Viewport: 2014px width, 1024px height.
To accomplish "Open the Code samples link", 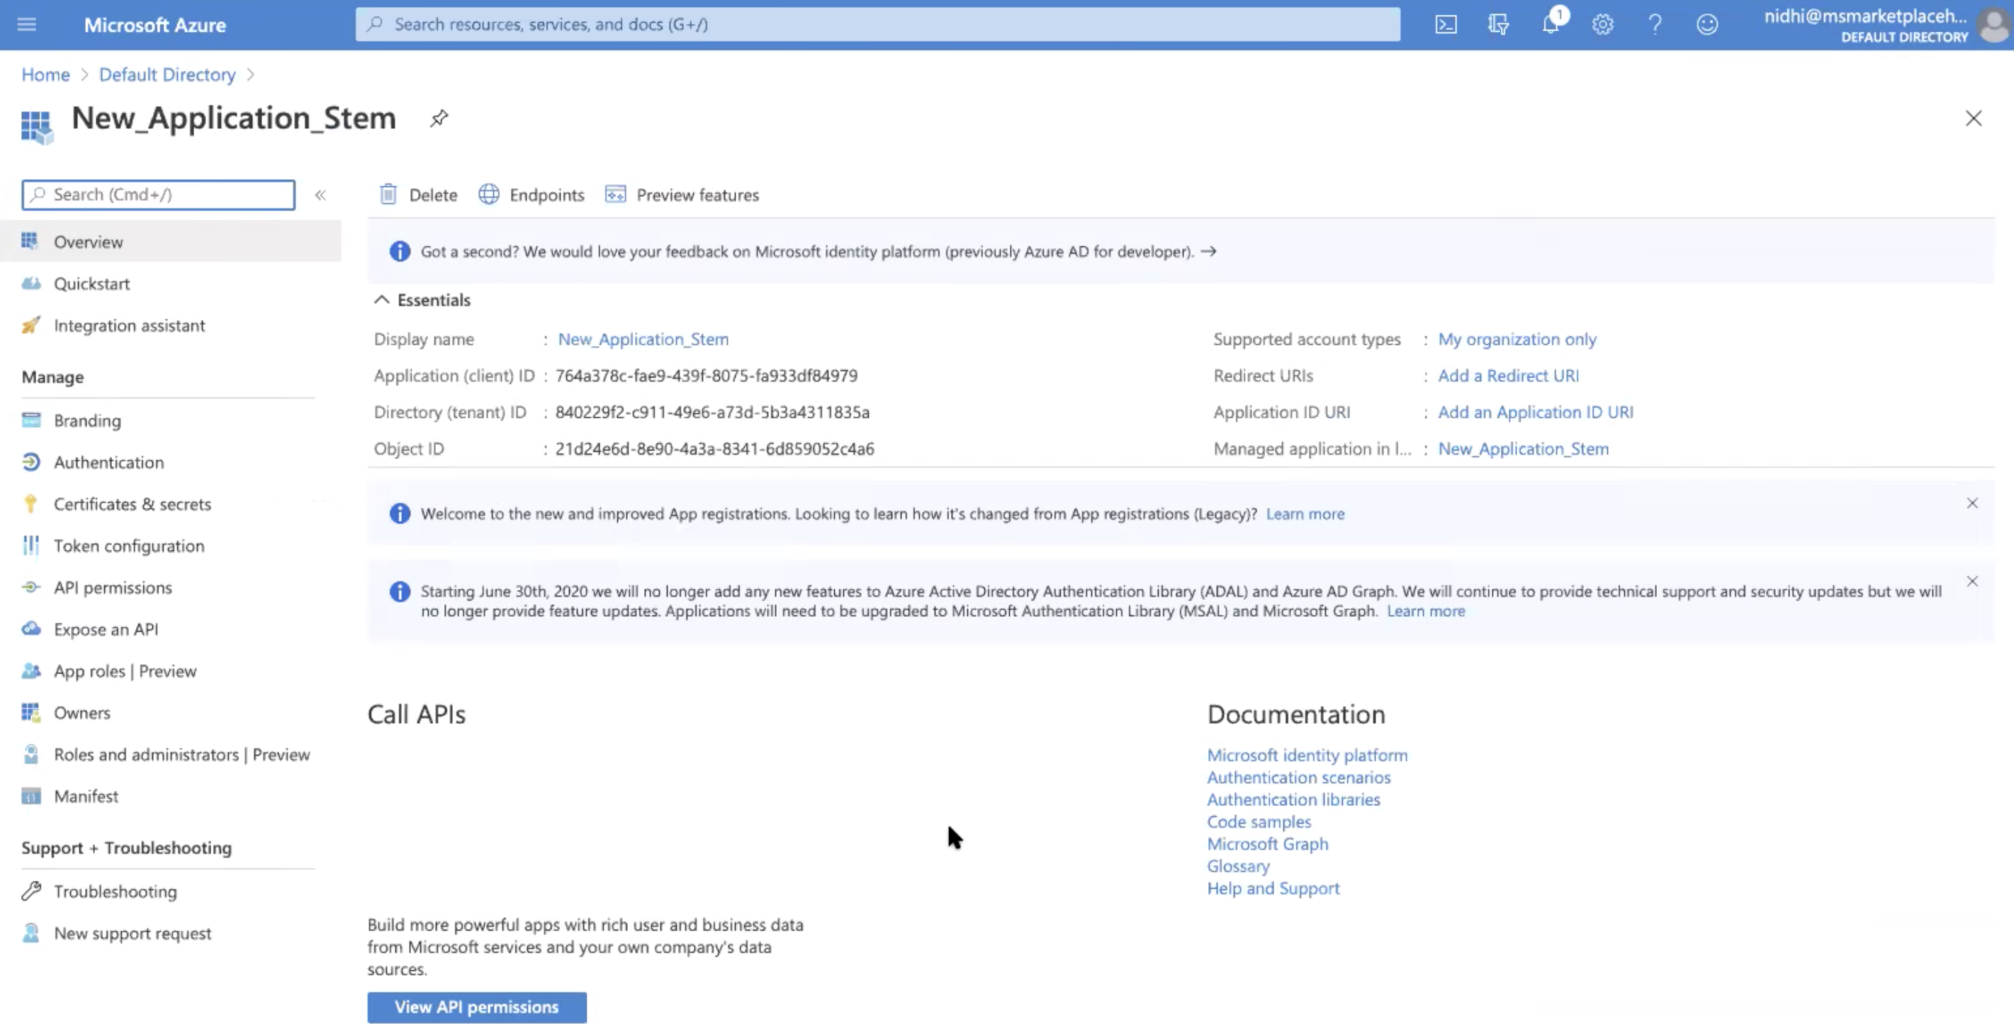I will pos(1259,821).
